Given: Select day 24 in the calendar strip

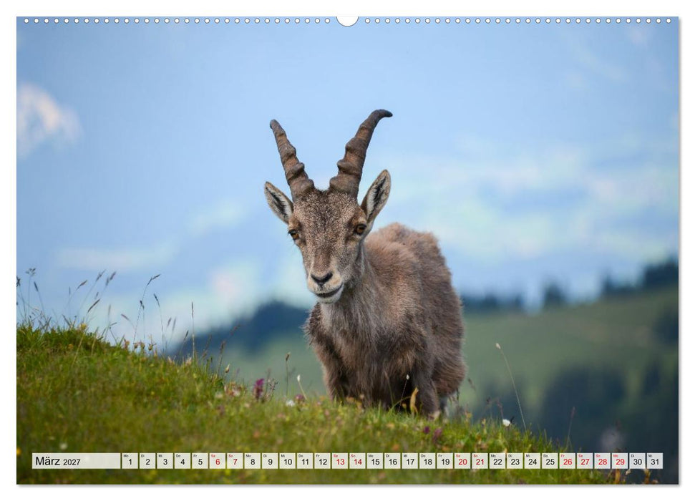Looking at the screenshot, I should point(533,461).
